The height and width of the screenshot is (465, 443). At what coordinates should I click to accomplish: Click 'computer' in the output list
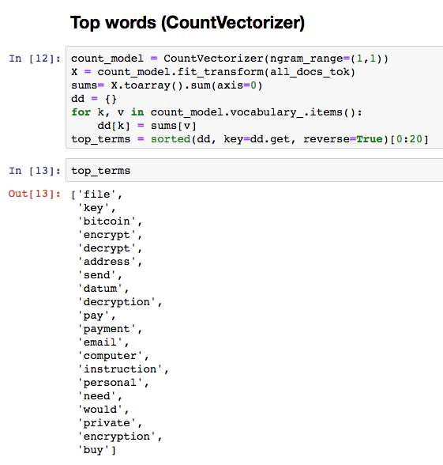point(111,356)
